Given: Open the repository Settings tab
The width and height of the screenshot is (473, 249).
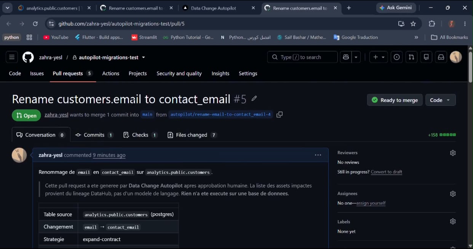Looking at the screenshot, I should click(x=248, y=73).
